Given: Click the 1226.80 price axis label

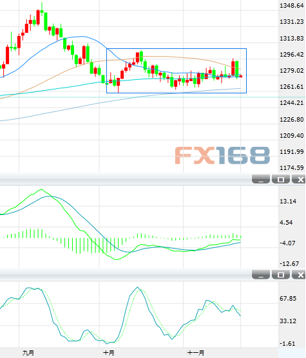Looking at the screenshot, I should 292,119.
